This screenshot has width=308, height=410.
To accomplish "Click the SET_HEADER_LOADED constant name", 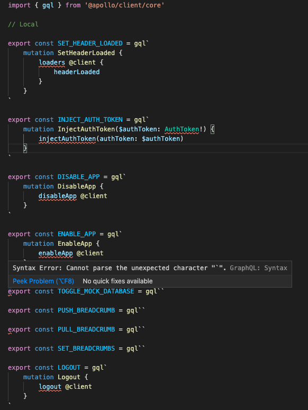I will (x=90, y=43).
